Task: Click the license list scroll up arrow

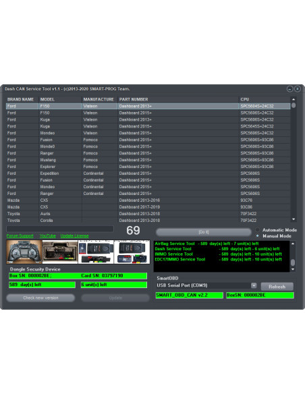Action: tap(293, 244)
